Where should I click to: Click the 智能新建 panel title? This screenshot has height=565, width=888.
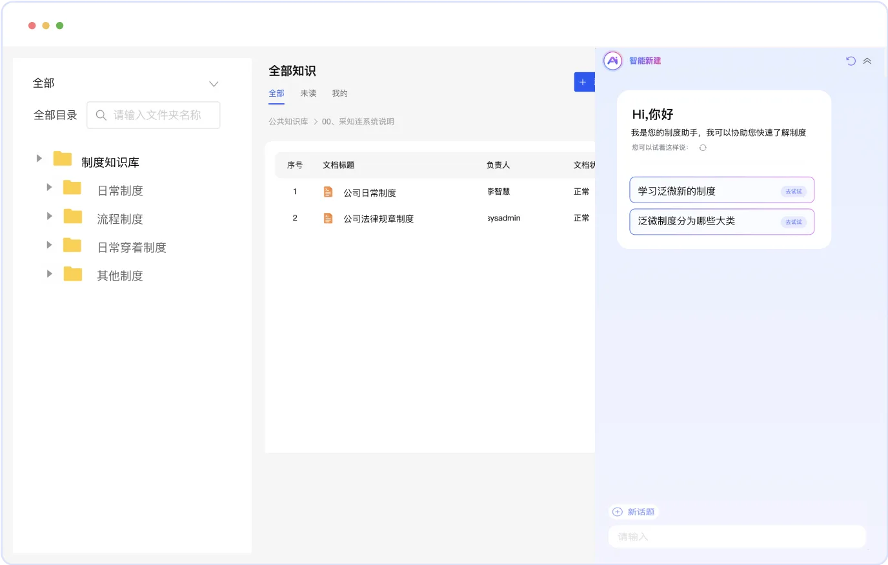[645, 61]
